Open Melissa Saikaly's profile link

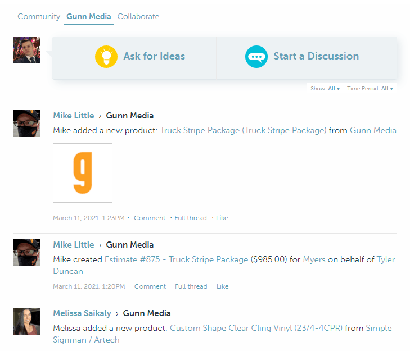click(x=82, y=313)
